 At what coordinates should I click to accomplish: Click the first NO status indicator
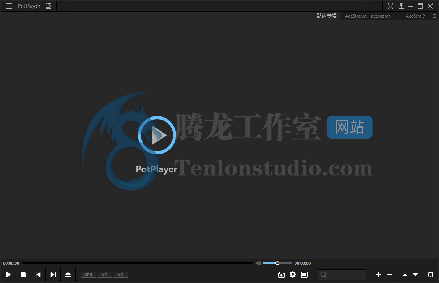(104, 275)
